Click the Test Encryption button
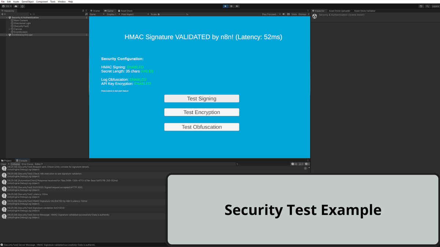This screenshot has width=440, height=247. [202, 112]
